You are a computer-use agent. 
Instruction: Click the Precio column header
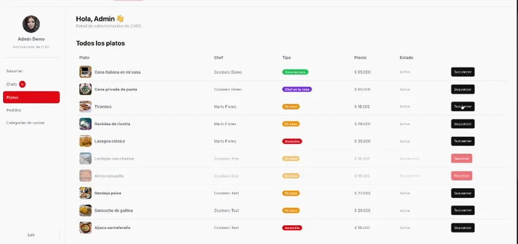(x=360, y=57)
